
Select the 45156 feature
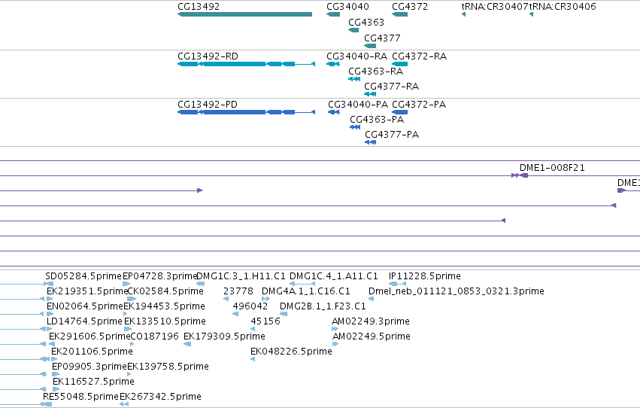pos(253,329)
